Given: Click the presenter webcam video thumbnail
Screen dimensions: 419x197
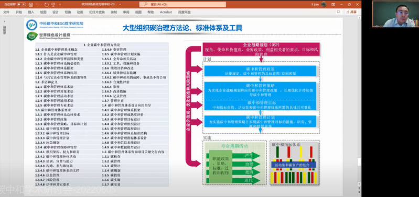Looking at the screenshot, I should point(395,14).
